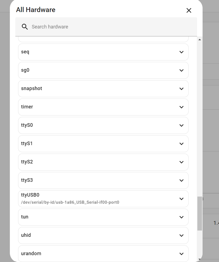The width and height of the screenshot is (219, 262).
Task: Expand ttyS1 serial port entry
Action: [103, 144]
